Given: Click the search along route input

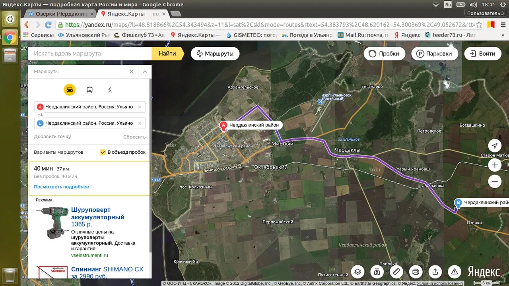Looking at the screenshot, I should (x=90, y=54).
